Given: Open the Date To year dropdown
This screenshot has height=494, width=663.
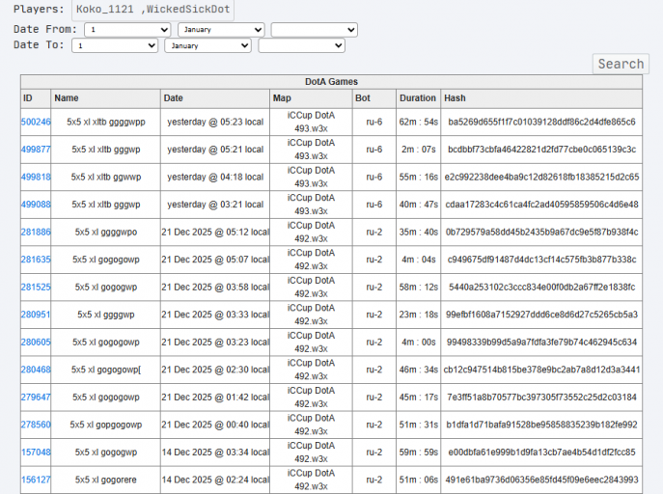Looking at the screenshot, I should [x=301, y=45].
